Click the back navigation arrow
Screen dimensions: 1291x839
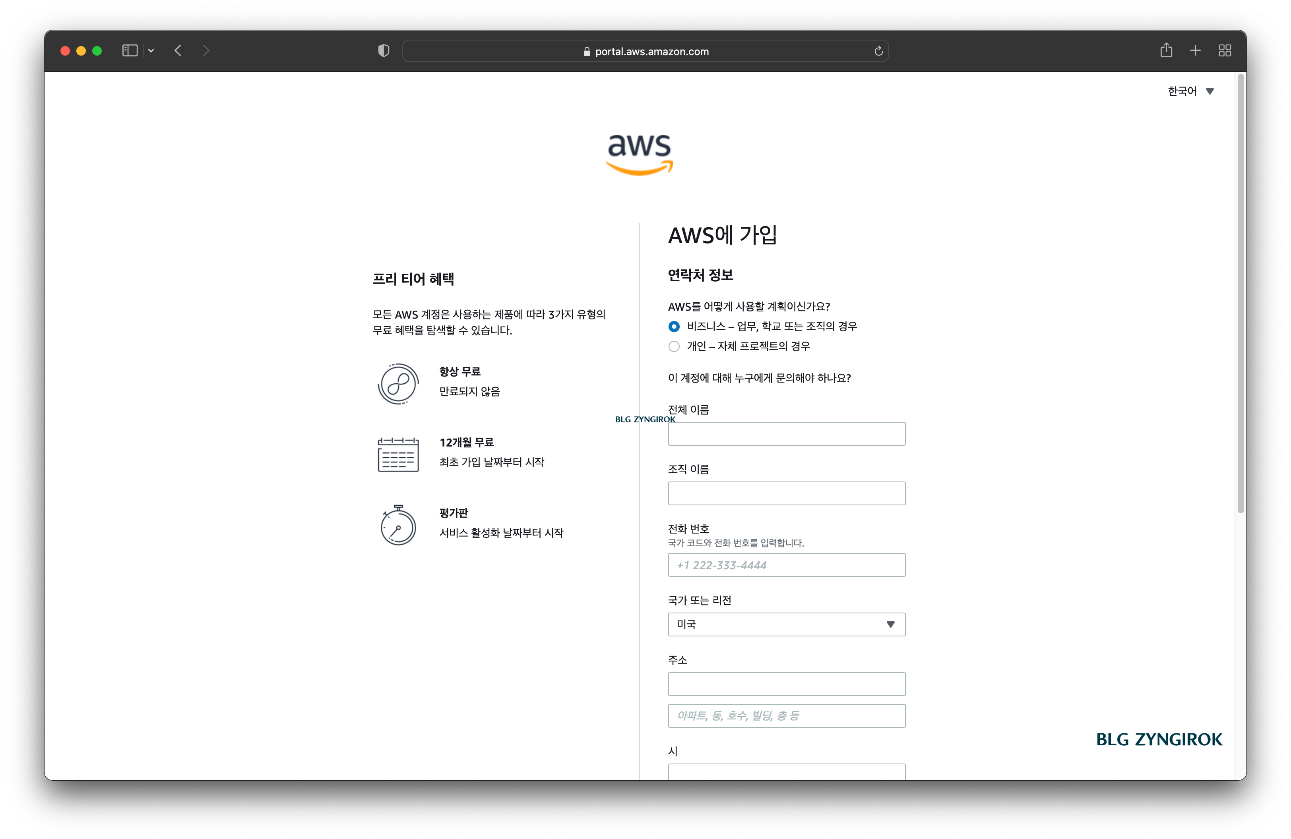[178, 50]
